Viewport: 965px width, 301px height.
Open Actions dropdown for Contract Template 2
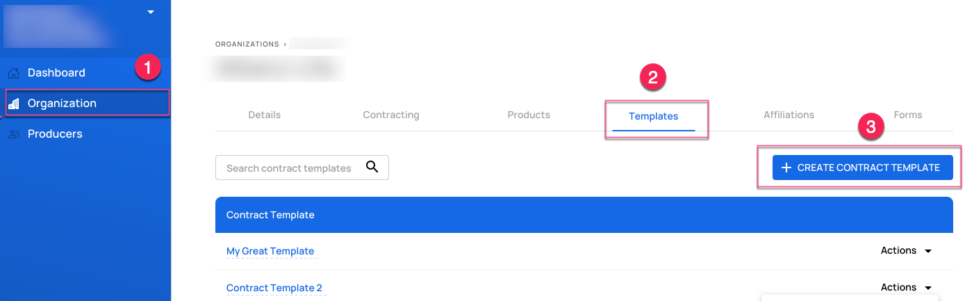[x=907, y=288]
